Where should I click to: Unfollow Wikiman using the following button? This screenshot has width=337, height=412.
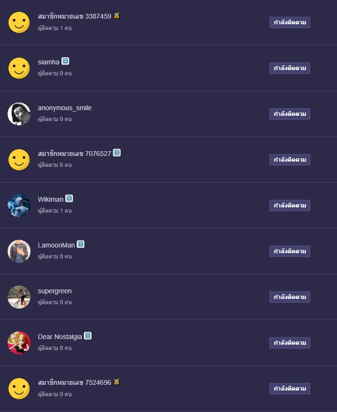click(x=290, y=206)
